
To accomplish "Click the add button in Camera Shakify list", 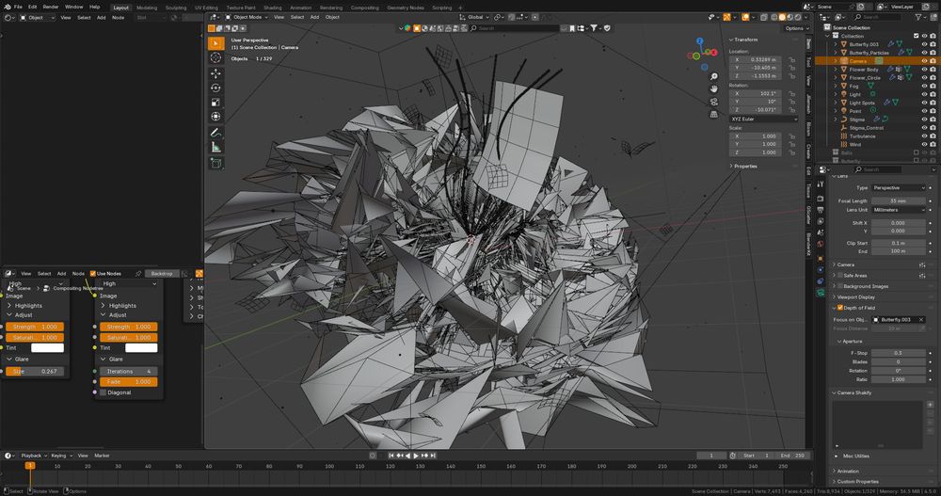I will point(931,405).
